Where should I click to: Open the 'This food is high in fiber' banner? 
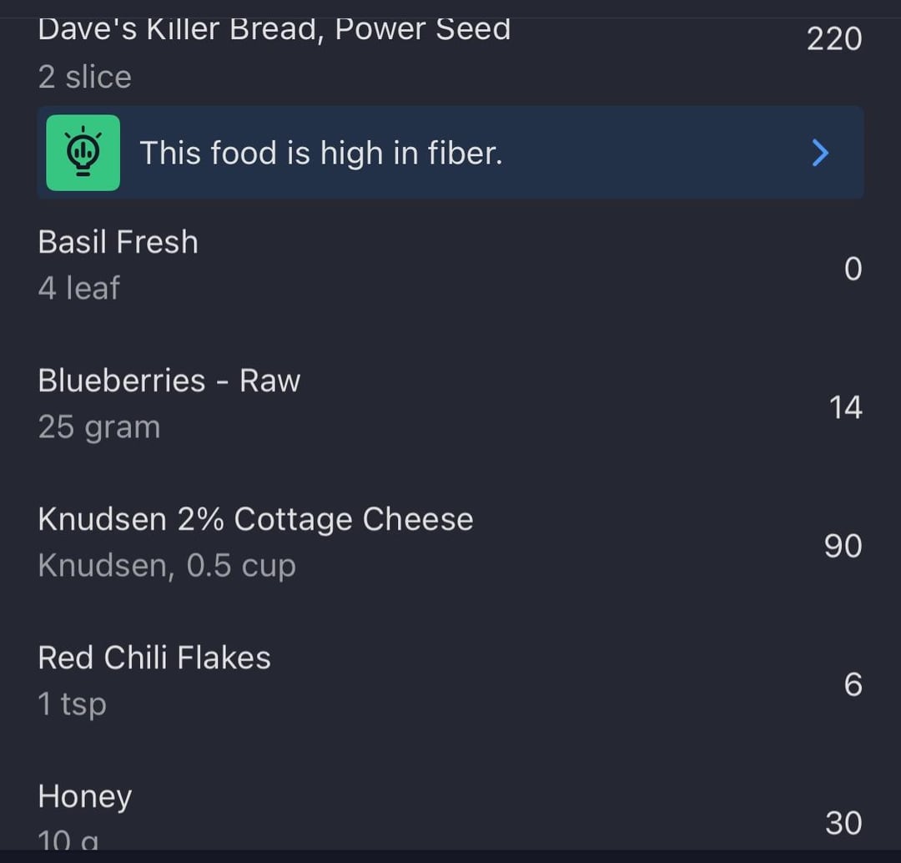pos(450,153)
